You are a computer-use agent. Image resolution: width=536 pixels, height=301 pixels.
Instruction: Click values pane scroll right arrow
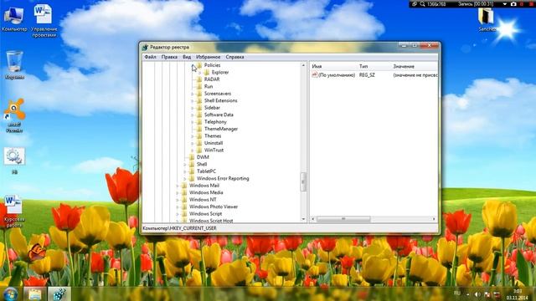point(434,219)
